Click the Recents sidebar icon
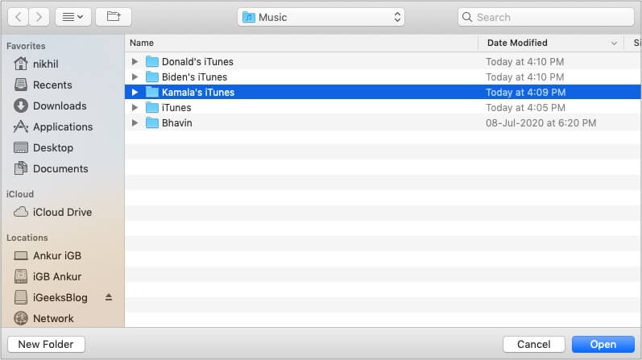Image resolution: width=642 pixels, height=360 pixels. point(21,85)
